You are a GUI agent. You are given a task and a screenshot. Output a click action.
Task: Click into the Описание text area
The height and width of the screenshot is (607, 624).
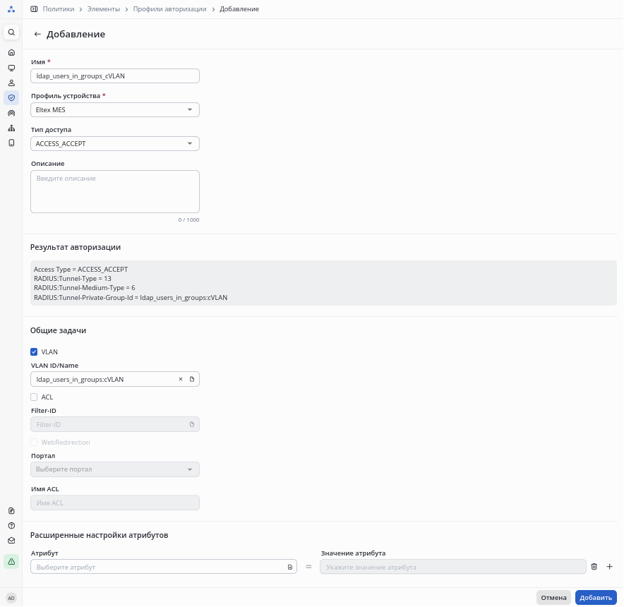[x=115, y=191]
